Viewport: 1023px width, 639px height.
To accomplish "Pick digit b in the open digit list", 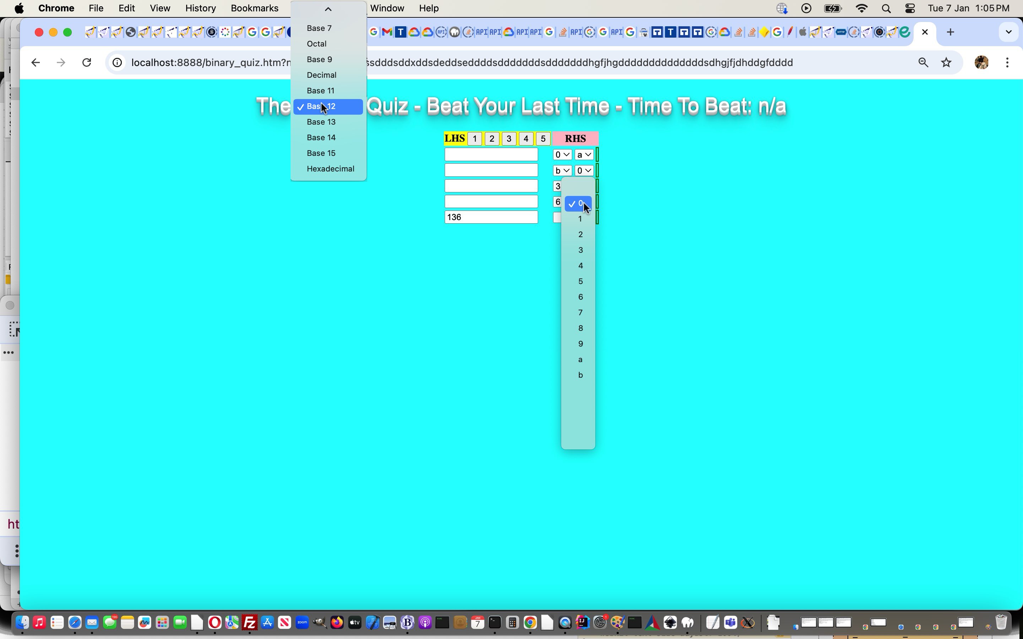I will pos(578,375).
